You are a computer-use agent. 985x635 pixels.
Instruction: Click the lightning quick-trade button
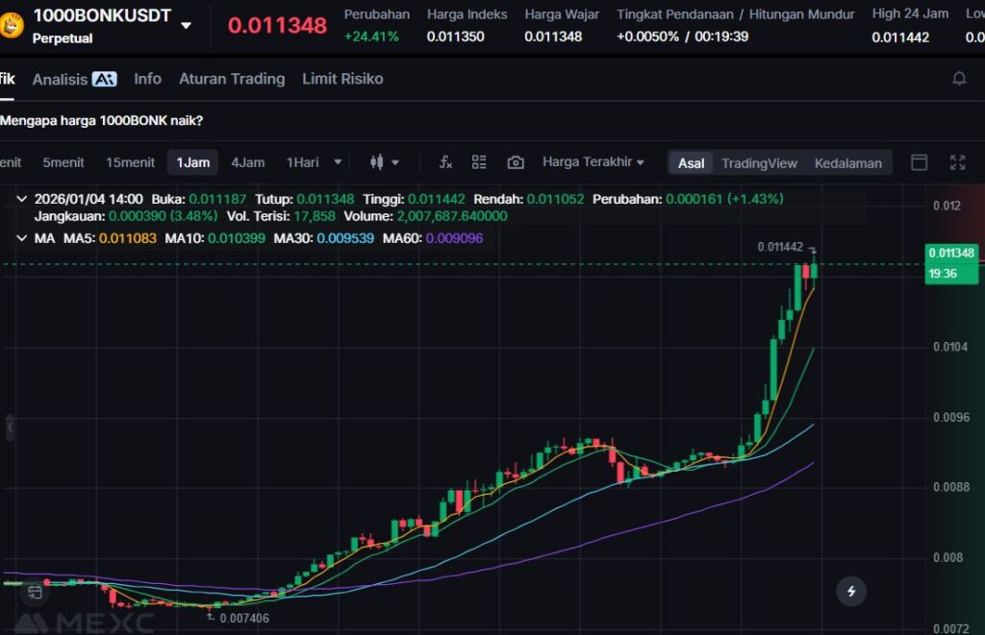tap(850, 591)
